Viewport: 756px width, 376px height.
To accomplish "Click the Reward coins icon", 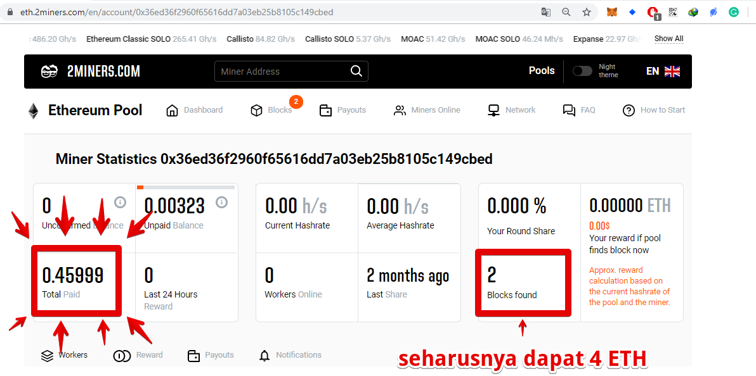I will (x=122, y=356).
